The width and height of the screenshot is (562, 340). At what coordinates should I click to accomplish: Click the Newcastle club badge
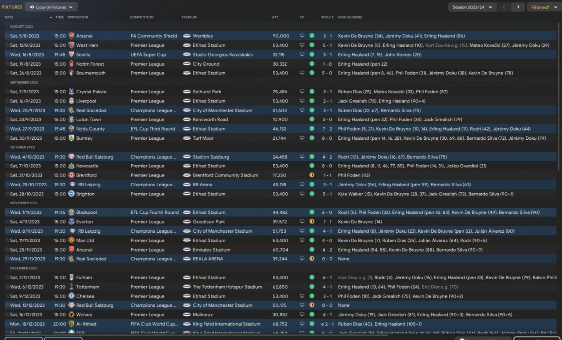click(71, 166)
